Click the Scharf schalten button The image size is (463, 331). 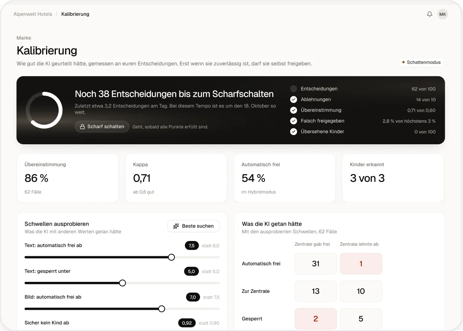tap(102, 127)
